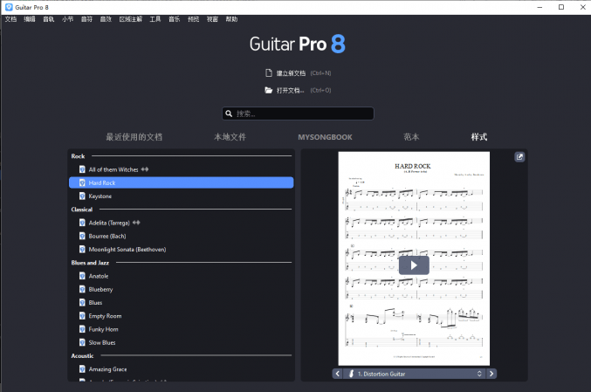
Task: Open the 帮助 menu
Action: [231, 19]
